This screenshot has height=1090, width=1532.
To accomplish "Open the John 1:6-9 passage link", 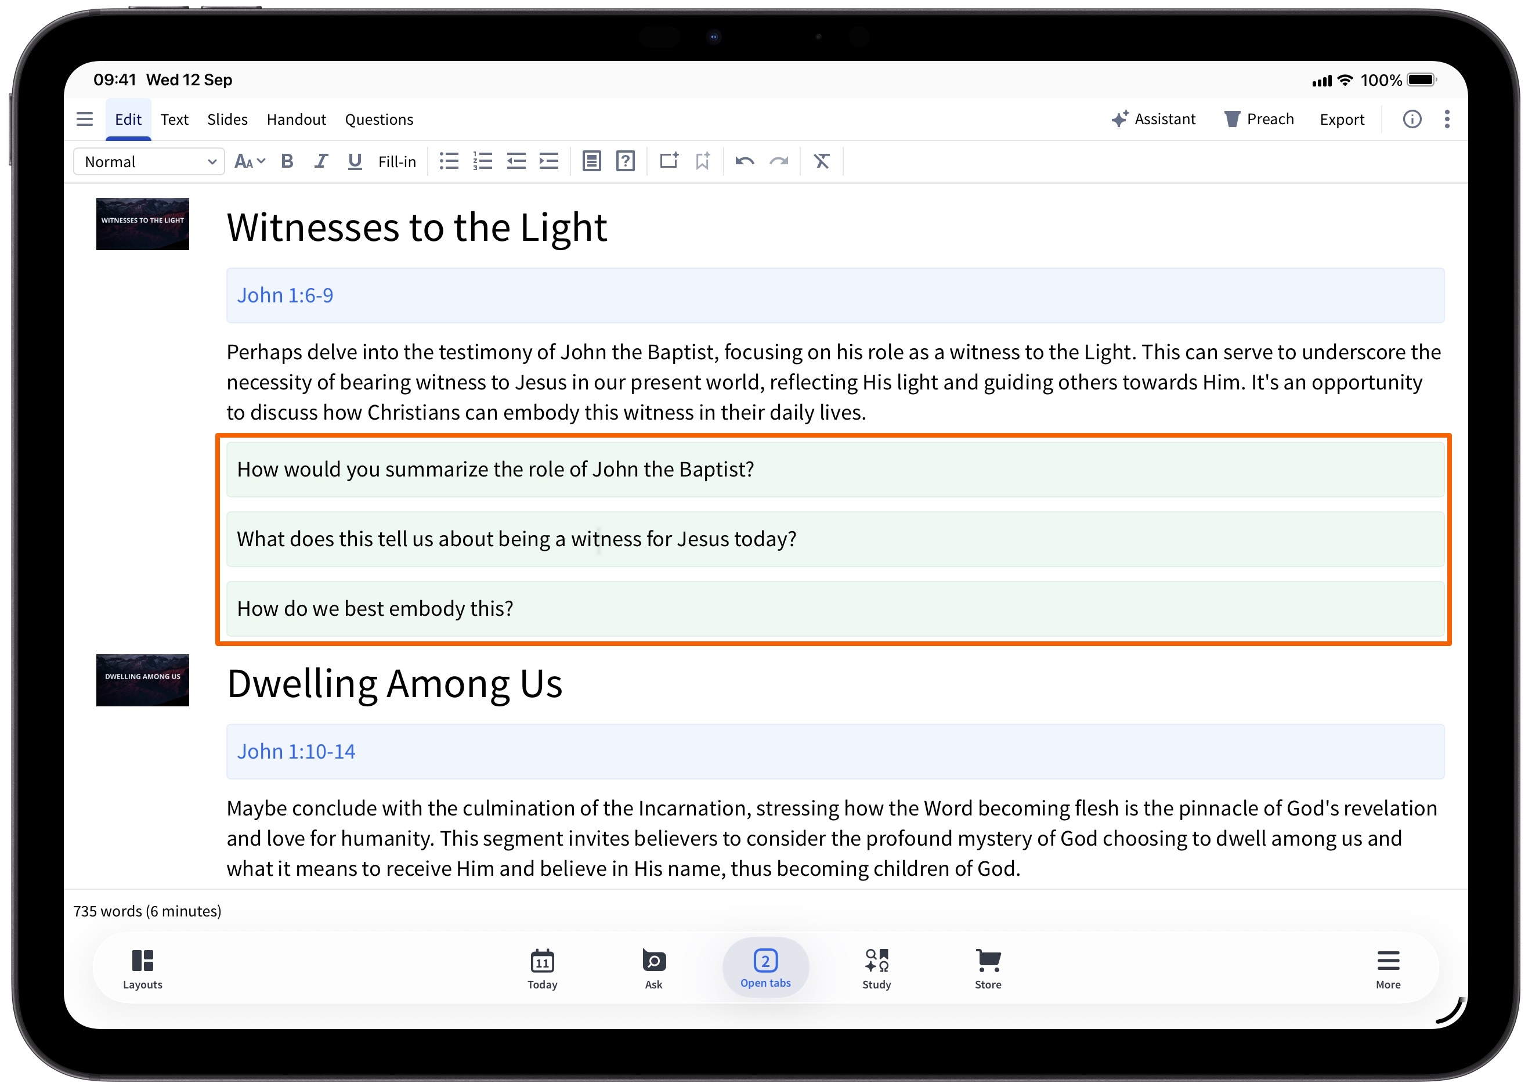I will [285, 295].
